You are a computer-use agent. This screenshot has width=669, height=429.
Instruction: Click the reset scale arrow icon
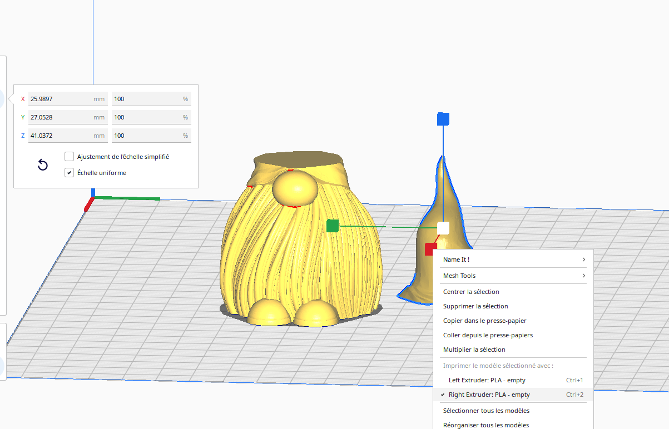pyautogui.click(x=43, y=164)
